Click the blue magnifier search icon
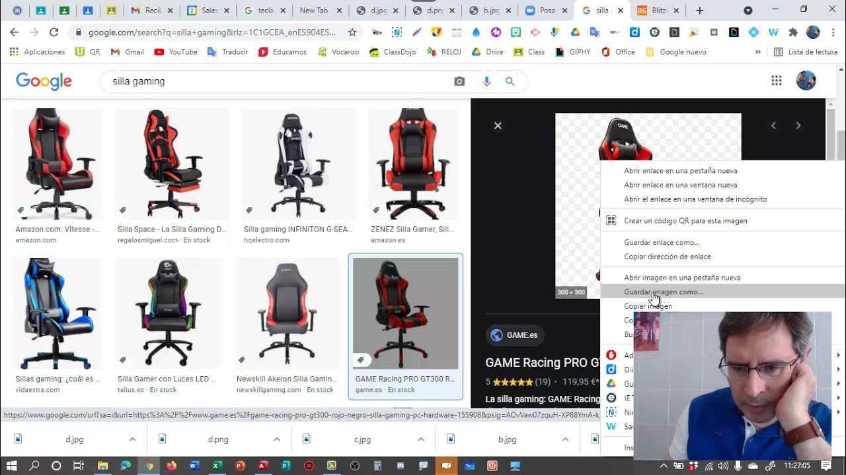This screenshot has width=846, height=475. (510, 81)
